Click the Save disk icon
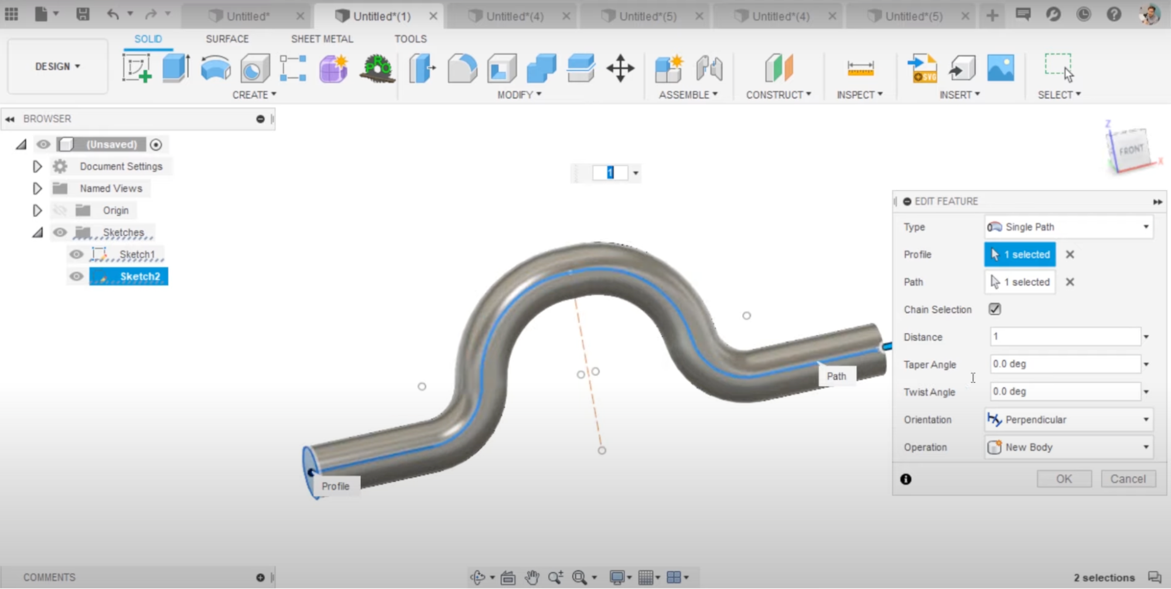 [83, 14]
